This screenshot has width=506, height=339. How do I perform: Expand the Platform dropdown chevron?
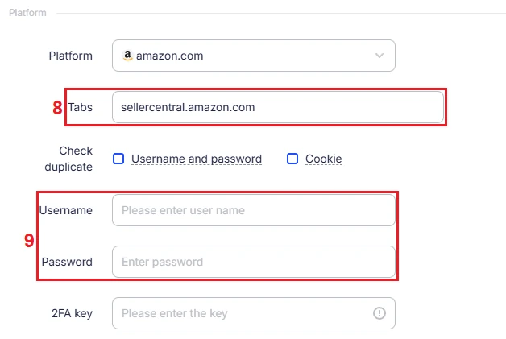pyautogui.click(x=379, y=56)
